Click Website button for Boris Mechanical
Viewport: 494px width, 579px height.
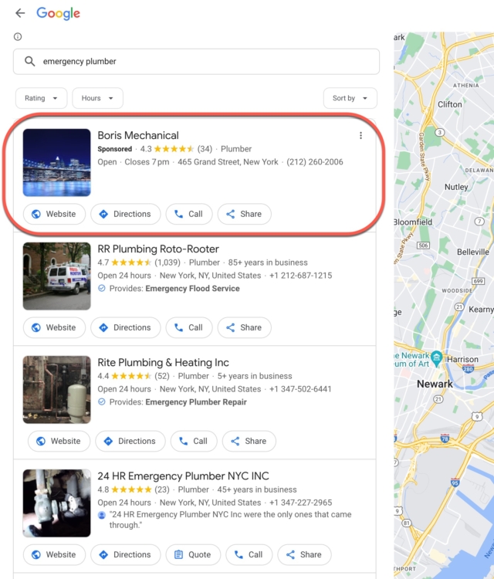coord(53,214)
